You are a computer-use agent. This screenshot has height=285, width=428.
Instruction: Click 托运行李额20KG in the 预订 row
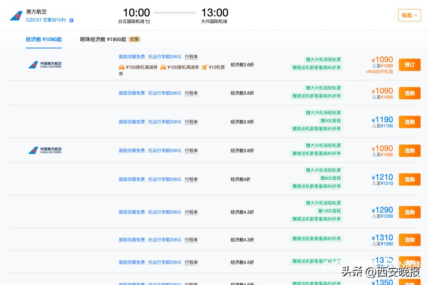pos(164,57)
